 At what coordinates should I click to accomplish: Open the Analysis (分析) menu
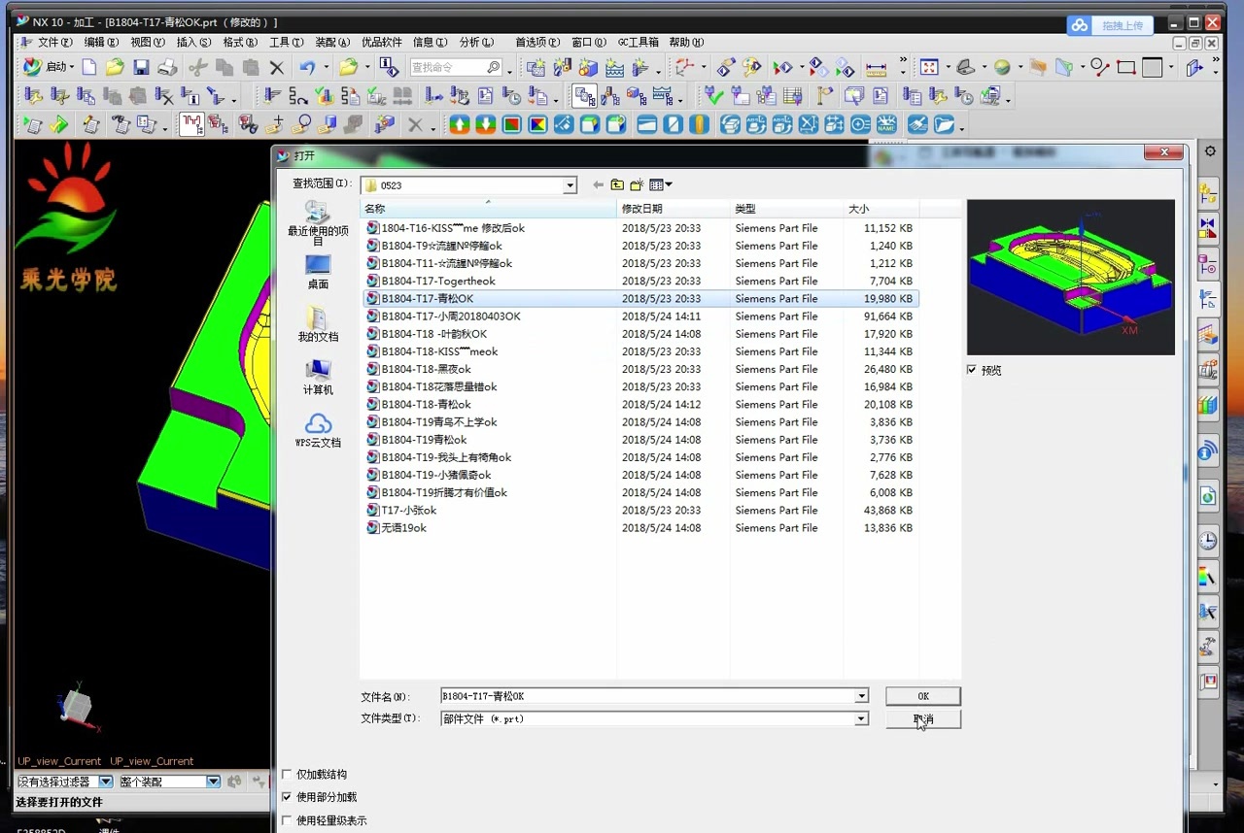(476, 42)
